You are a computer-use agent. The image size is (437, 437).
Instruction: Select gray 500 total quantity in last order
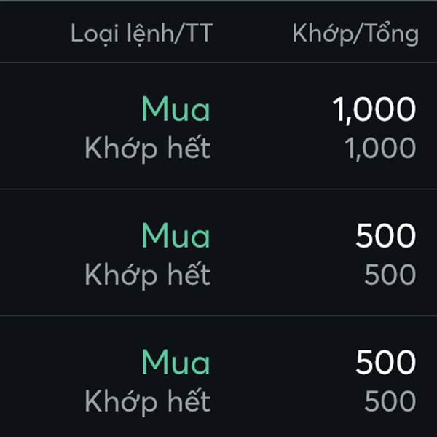pyautogui.click(x=390, y=401)
